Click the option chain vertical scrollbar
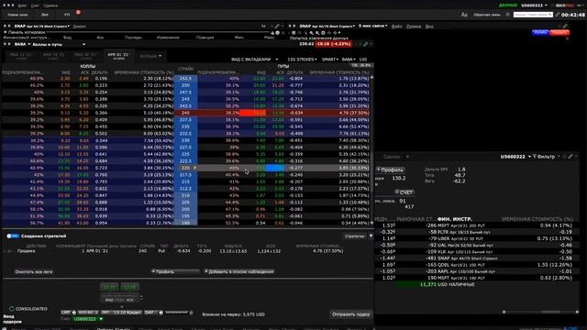The width and height of the screenshot is (587, 330). pyautogui.click(x=371, y=149)
